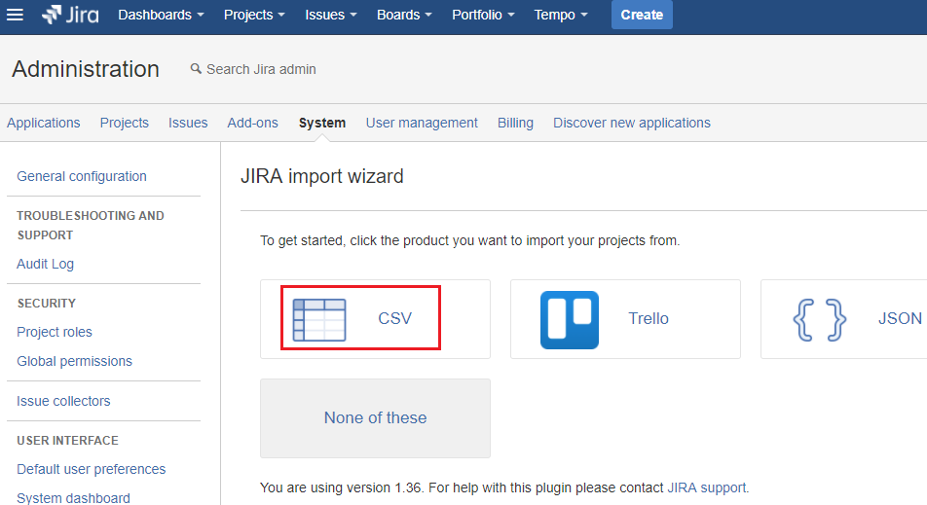Click the None of these button
The image size is (927, 505).
pyautogui.click(x=376, y=418)
